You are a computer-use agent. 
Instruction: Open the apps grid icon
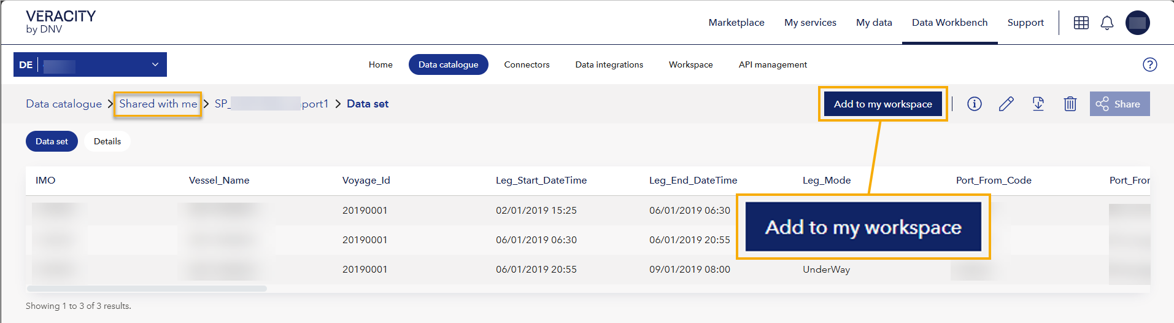[x=1081, y=23]
